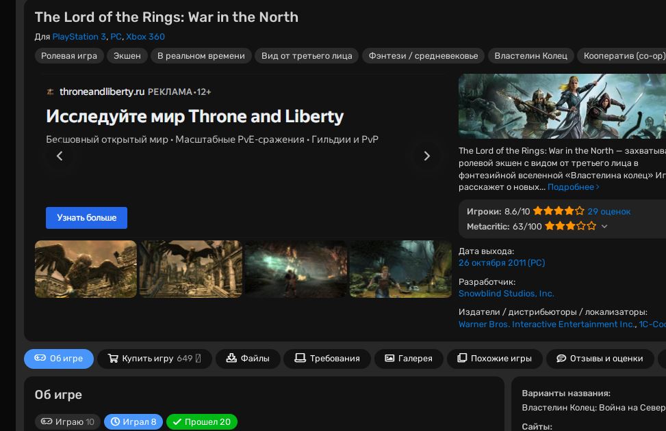Image resolution: width=666 pixels, height=431 pixels.
Task: Go to previous slide with left arrow
Action: pyautogui.click(x=60, y=156)
